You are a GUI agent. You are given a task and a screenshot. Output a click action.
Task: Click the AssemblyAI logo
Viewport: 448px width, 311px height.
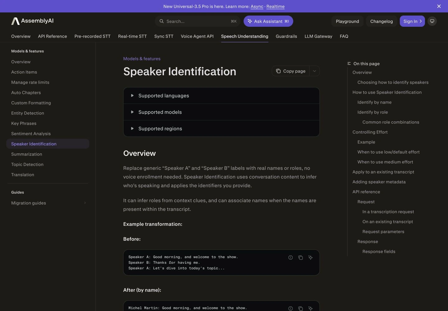(32, 21)
